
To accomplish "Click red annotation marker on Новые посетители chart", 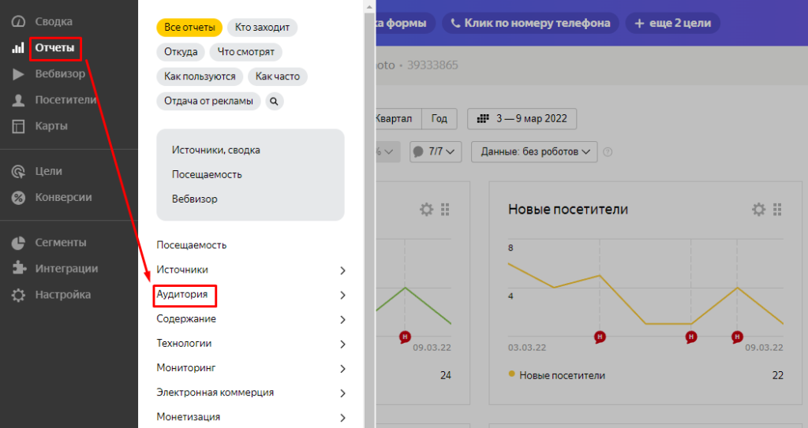I will [600, 337].
